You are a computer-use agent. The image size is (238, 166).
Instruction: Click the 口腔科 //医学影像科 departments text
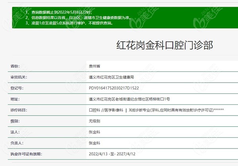point(106,110)
